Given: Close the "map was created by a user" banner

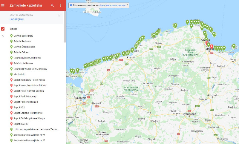Looking at the screenshot, I should 127,5.
